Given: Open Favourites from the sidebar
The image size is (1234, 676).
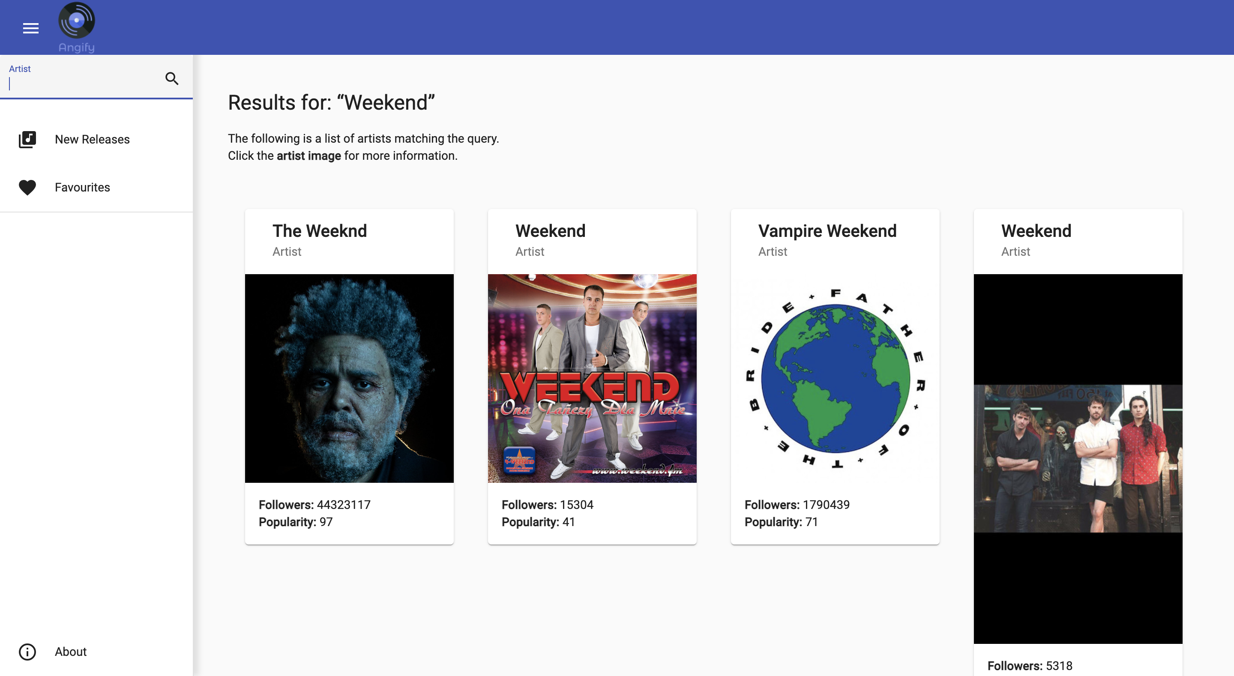Looking at the screenshot, I should click(x=82, y=187).
